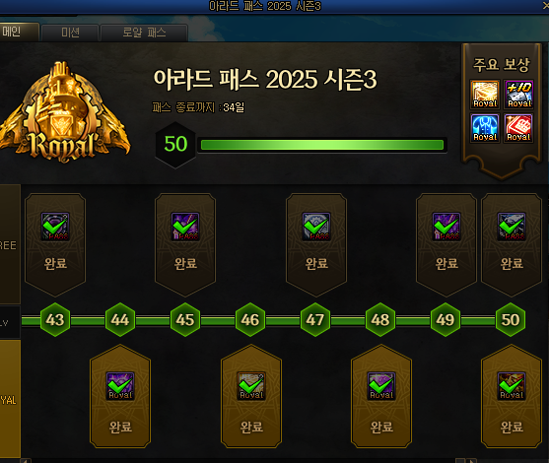The height and width of the screenshot is (463, 549).
Task: Click the level 47 free reward icon
Action: 316,227
